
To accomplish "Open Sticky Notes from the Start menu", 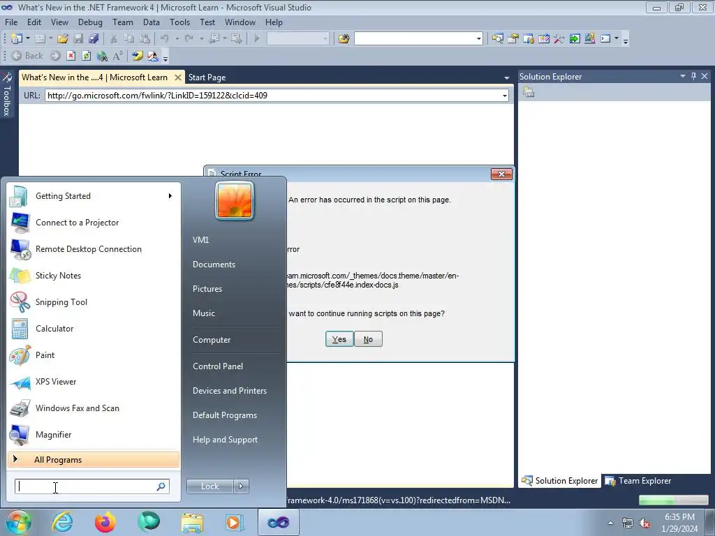I will click(94, 275).
